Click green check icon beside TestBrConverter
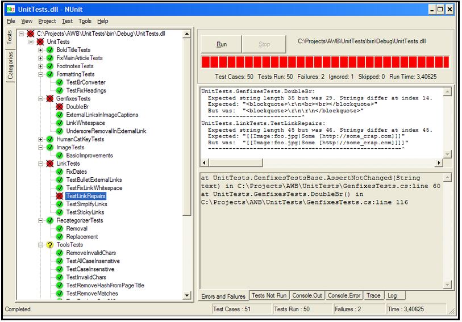This screenshot has height=322, width=462. coord(60,82)
